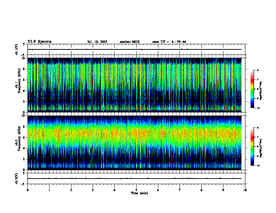This screenshot has height=213, width=276.
Task: Select the "start UT = 4:59:44" text
Action: click(x=169, y=42)
